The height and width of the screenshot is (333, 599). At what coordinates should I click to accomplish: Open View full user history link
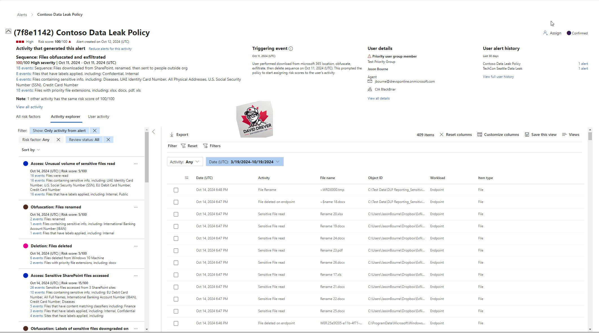[x=498, y=77]
